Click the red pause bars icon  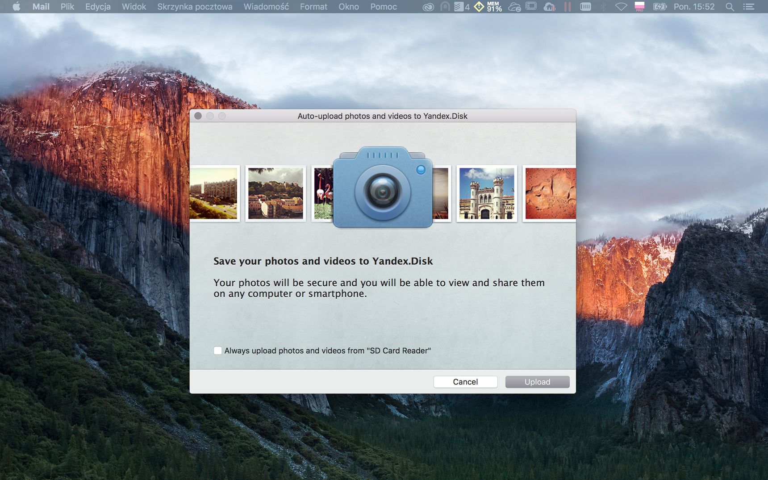click(x=568, y=7)
